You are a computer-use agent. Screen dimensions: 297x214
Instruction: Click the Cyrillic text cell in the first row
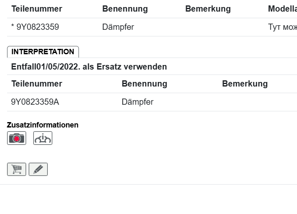click(282, 27)
